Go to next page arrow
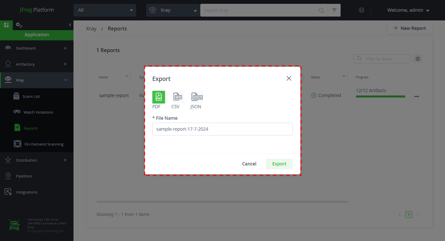This screenshot has width=445, height=241. pos(418,215)
